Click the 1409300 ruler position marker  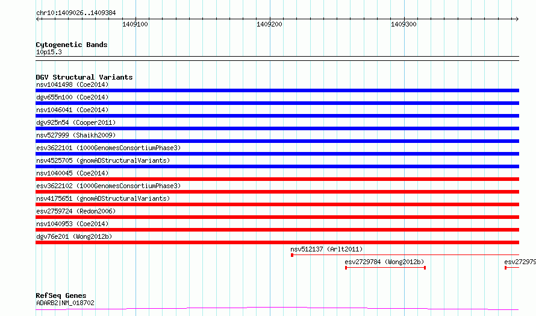point(404,24)
